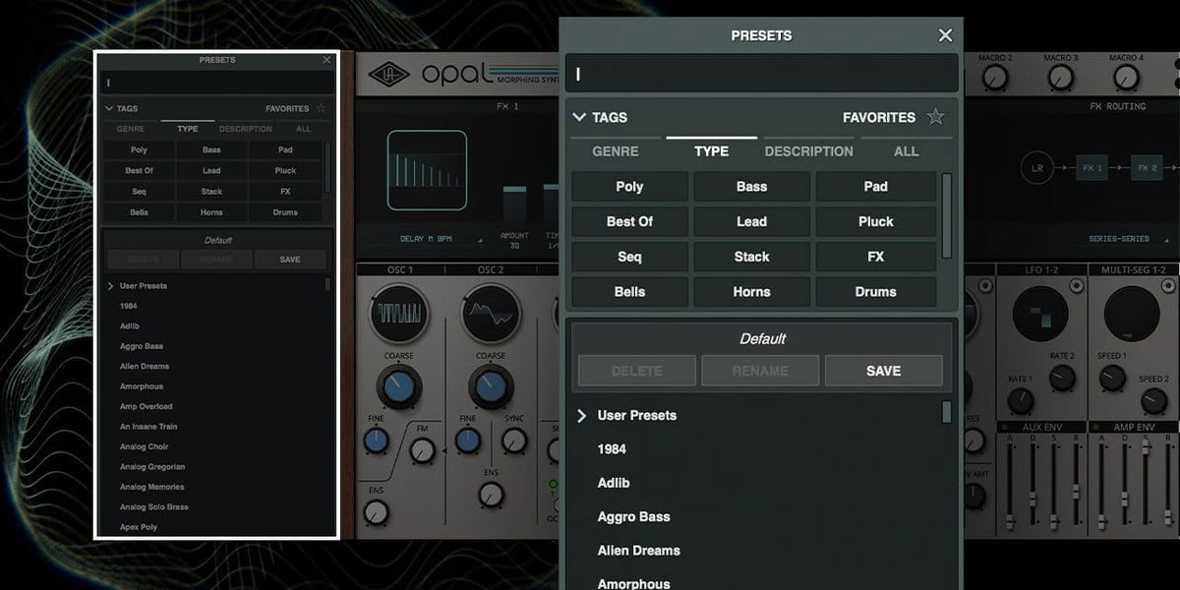
Task: Collapse the TAGS section in enlarged panel
Action: click(579, 117)
